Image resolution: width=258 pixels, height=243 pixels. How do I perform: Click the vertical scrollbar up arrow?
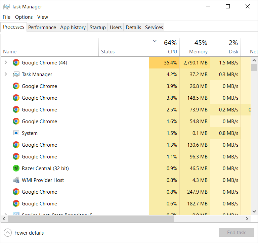[254, 60]
